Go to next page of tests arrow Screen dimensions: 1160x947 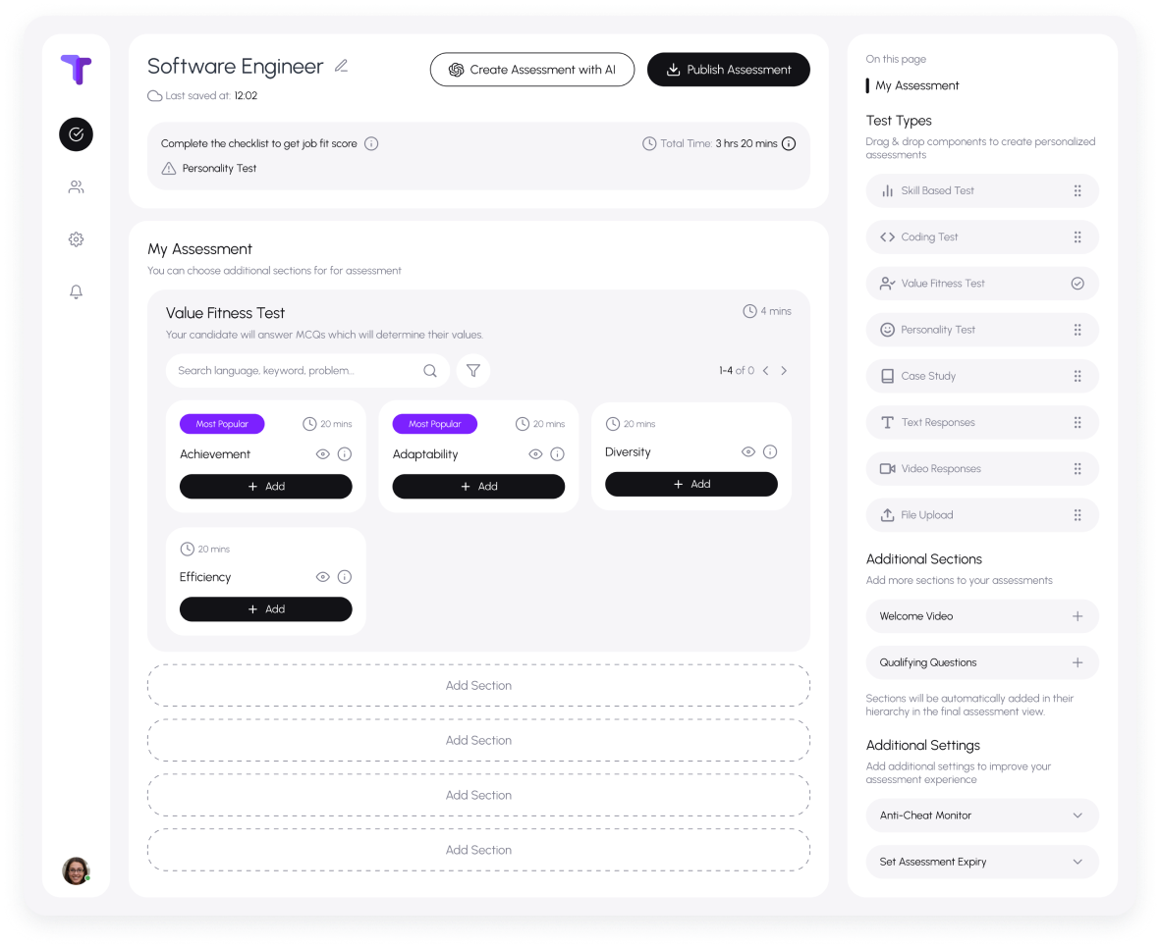pyautogui.click(x=784, y=371)
